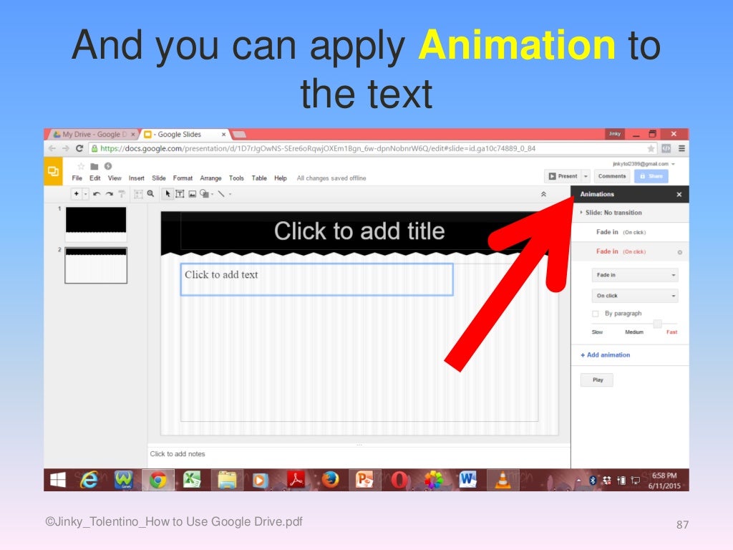
Task: Bookmark page with address bar star
Action: (650, 148)
